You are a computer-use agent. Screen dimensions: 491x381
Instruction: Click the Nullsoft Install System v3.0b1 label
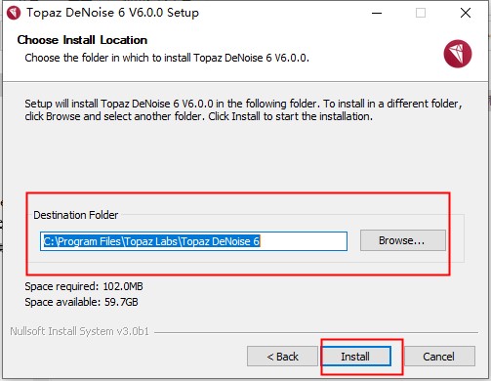coord(79,331)
